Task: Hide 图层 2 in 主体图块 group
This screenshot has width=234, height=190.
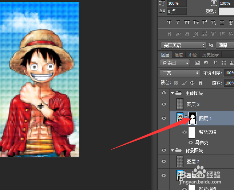Action: click(164, 104)
